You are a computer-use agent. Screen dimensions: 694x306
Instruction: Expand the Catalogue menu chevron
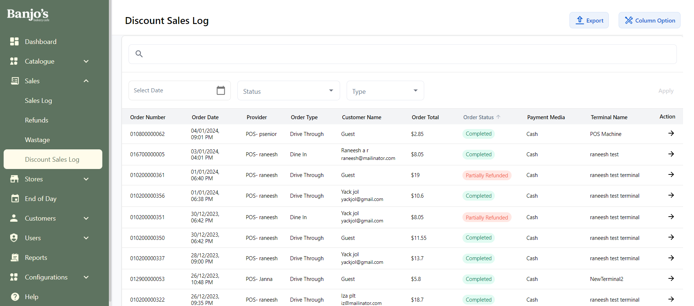coord(86,61)
